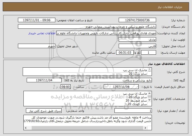Open buyer contact info link اطلاعات تماس خریدار
This screenshot has width=192, height=136.
(42, 33)
